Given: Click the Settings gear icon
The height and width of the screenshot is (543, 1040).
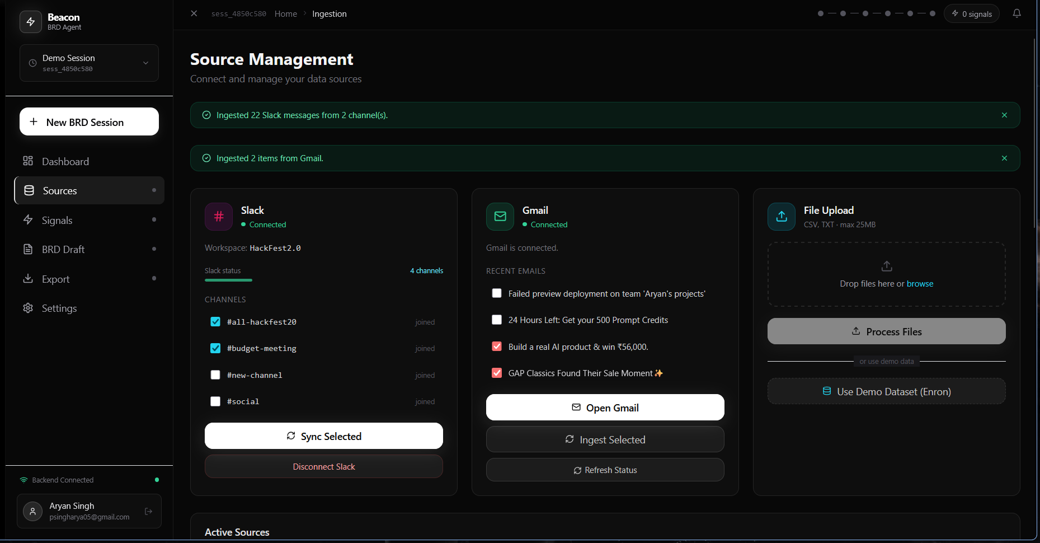Looking at the screenshot, I should [x=28, y=308].
